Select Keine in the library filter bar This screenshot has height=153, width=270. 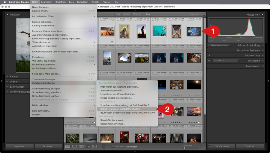[x=148, y=14]
